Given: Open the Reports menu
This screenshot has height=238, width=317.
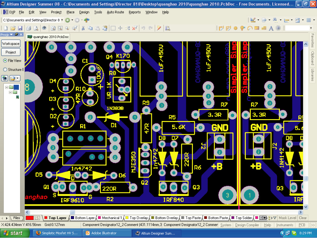Looking at the screenshot, I should click(135, 12).
